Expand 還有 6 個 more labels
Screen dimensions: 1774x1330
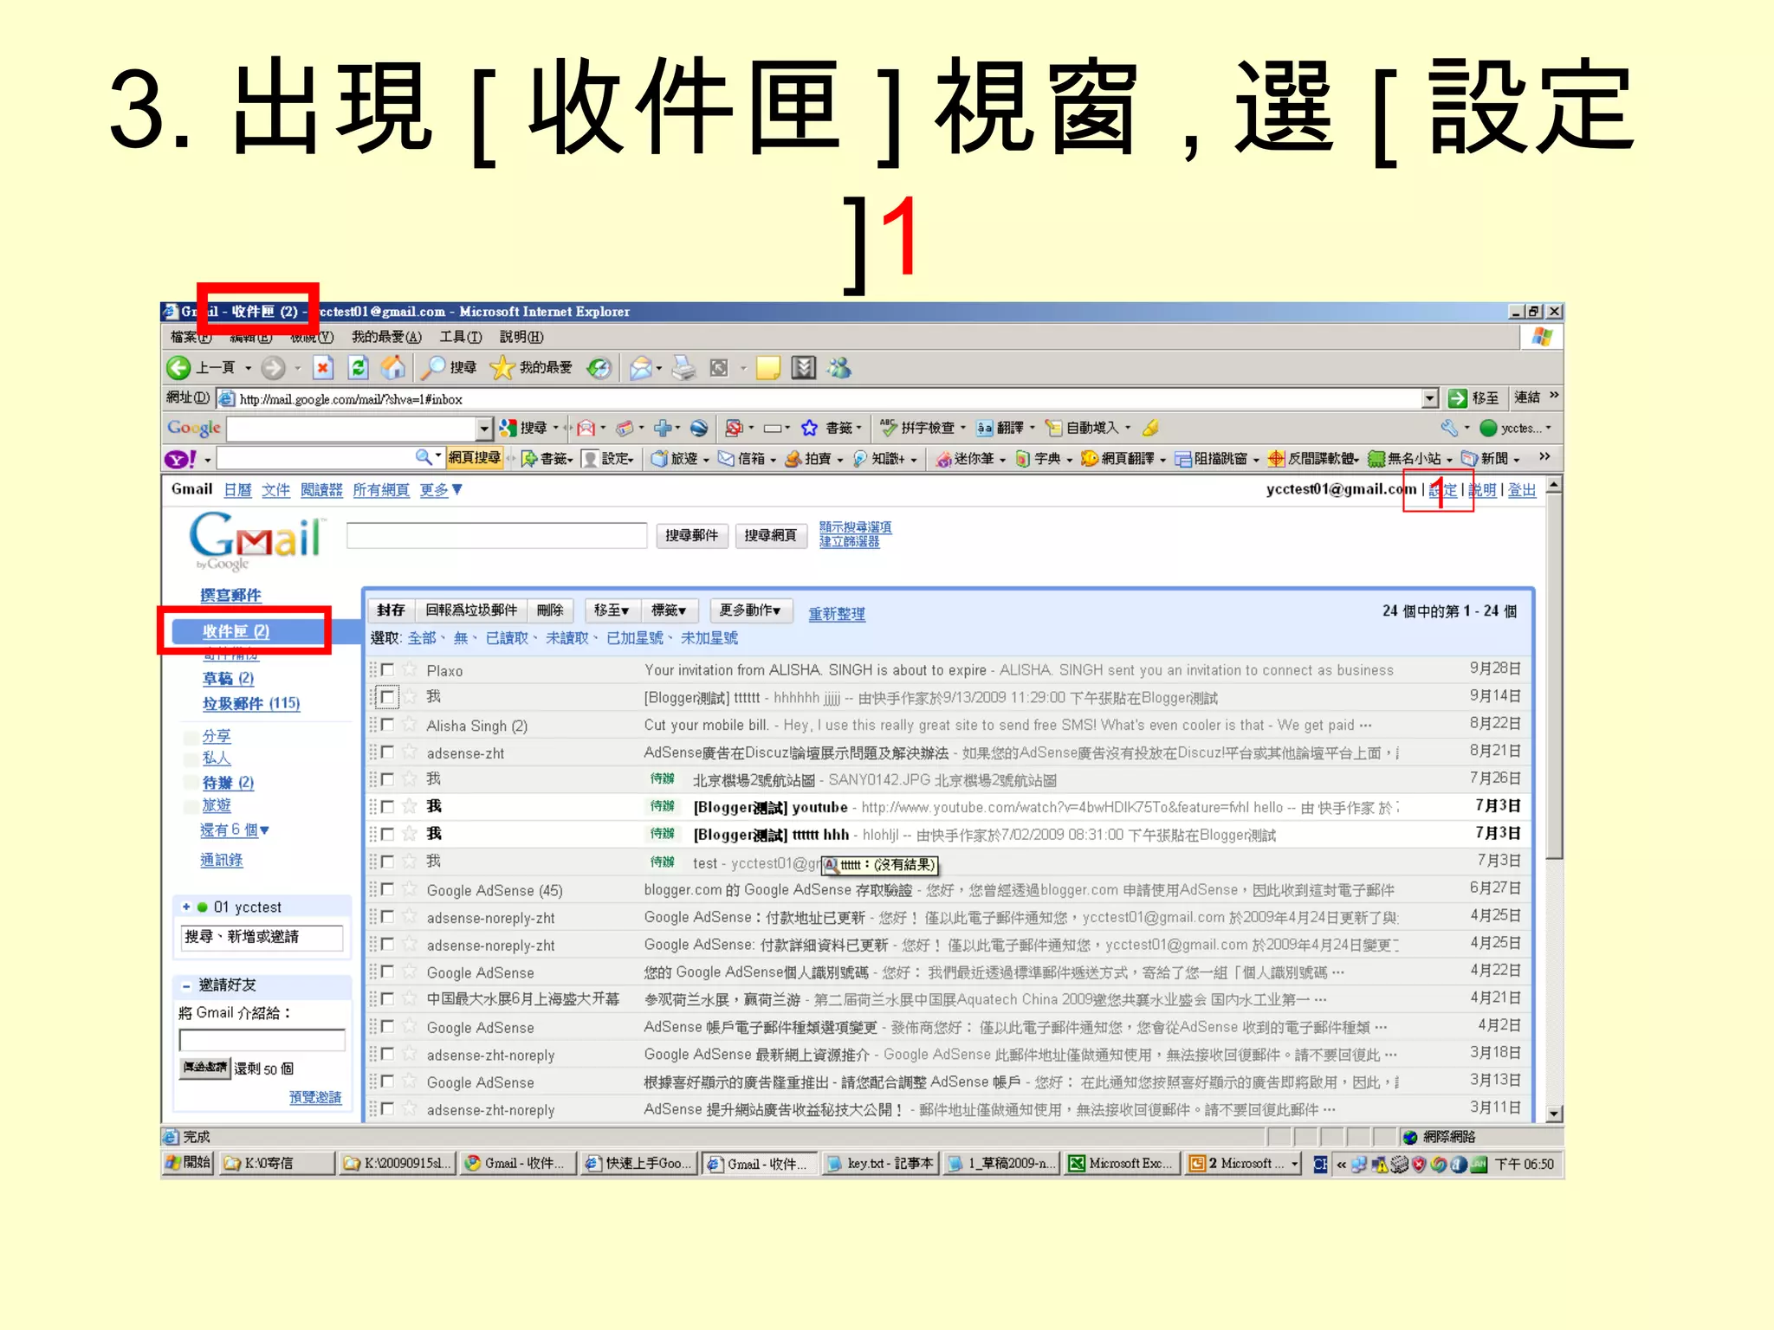[235, 830]
